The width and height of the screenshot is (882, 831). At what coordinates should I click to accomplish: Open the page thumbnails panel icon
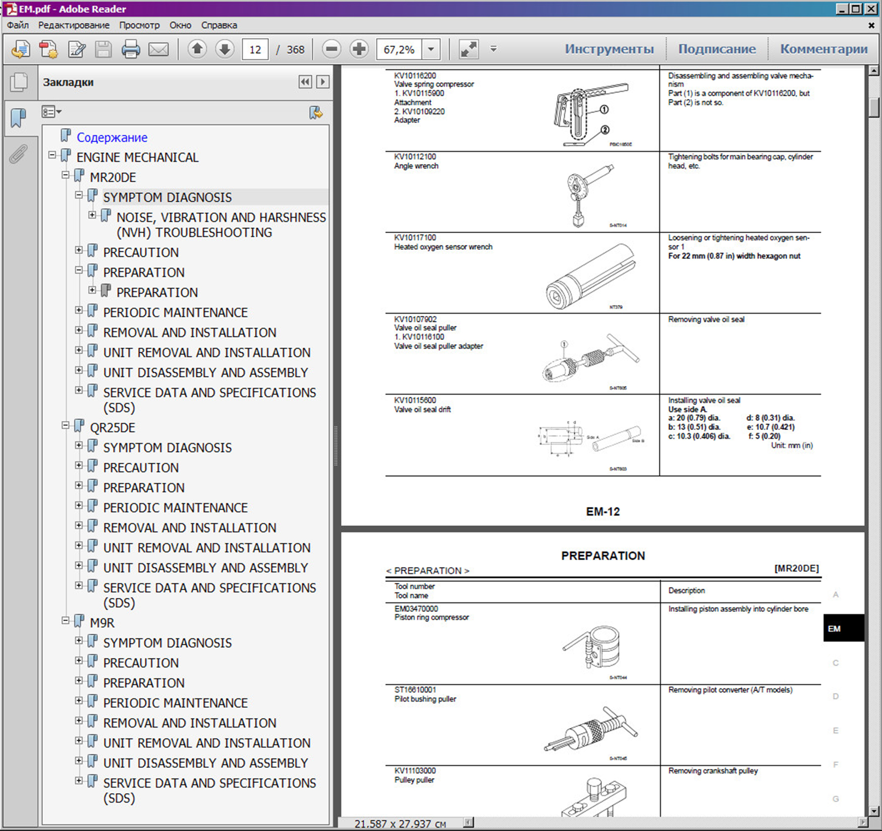coord(19,82)
